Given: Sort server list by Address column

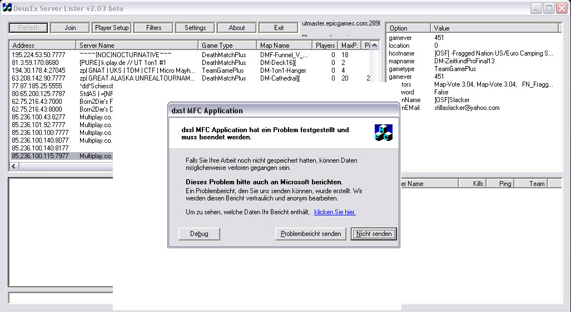Looking at the screenshot, I should (43, 46).
